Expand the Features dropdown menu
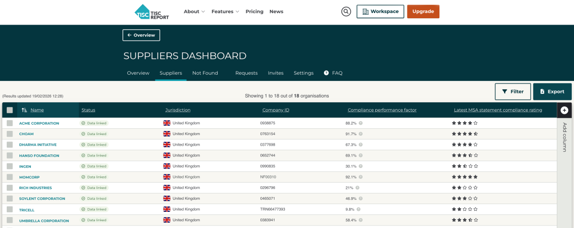Screen dimensions: 574x228 225,11
